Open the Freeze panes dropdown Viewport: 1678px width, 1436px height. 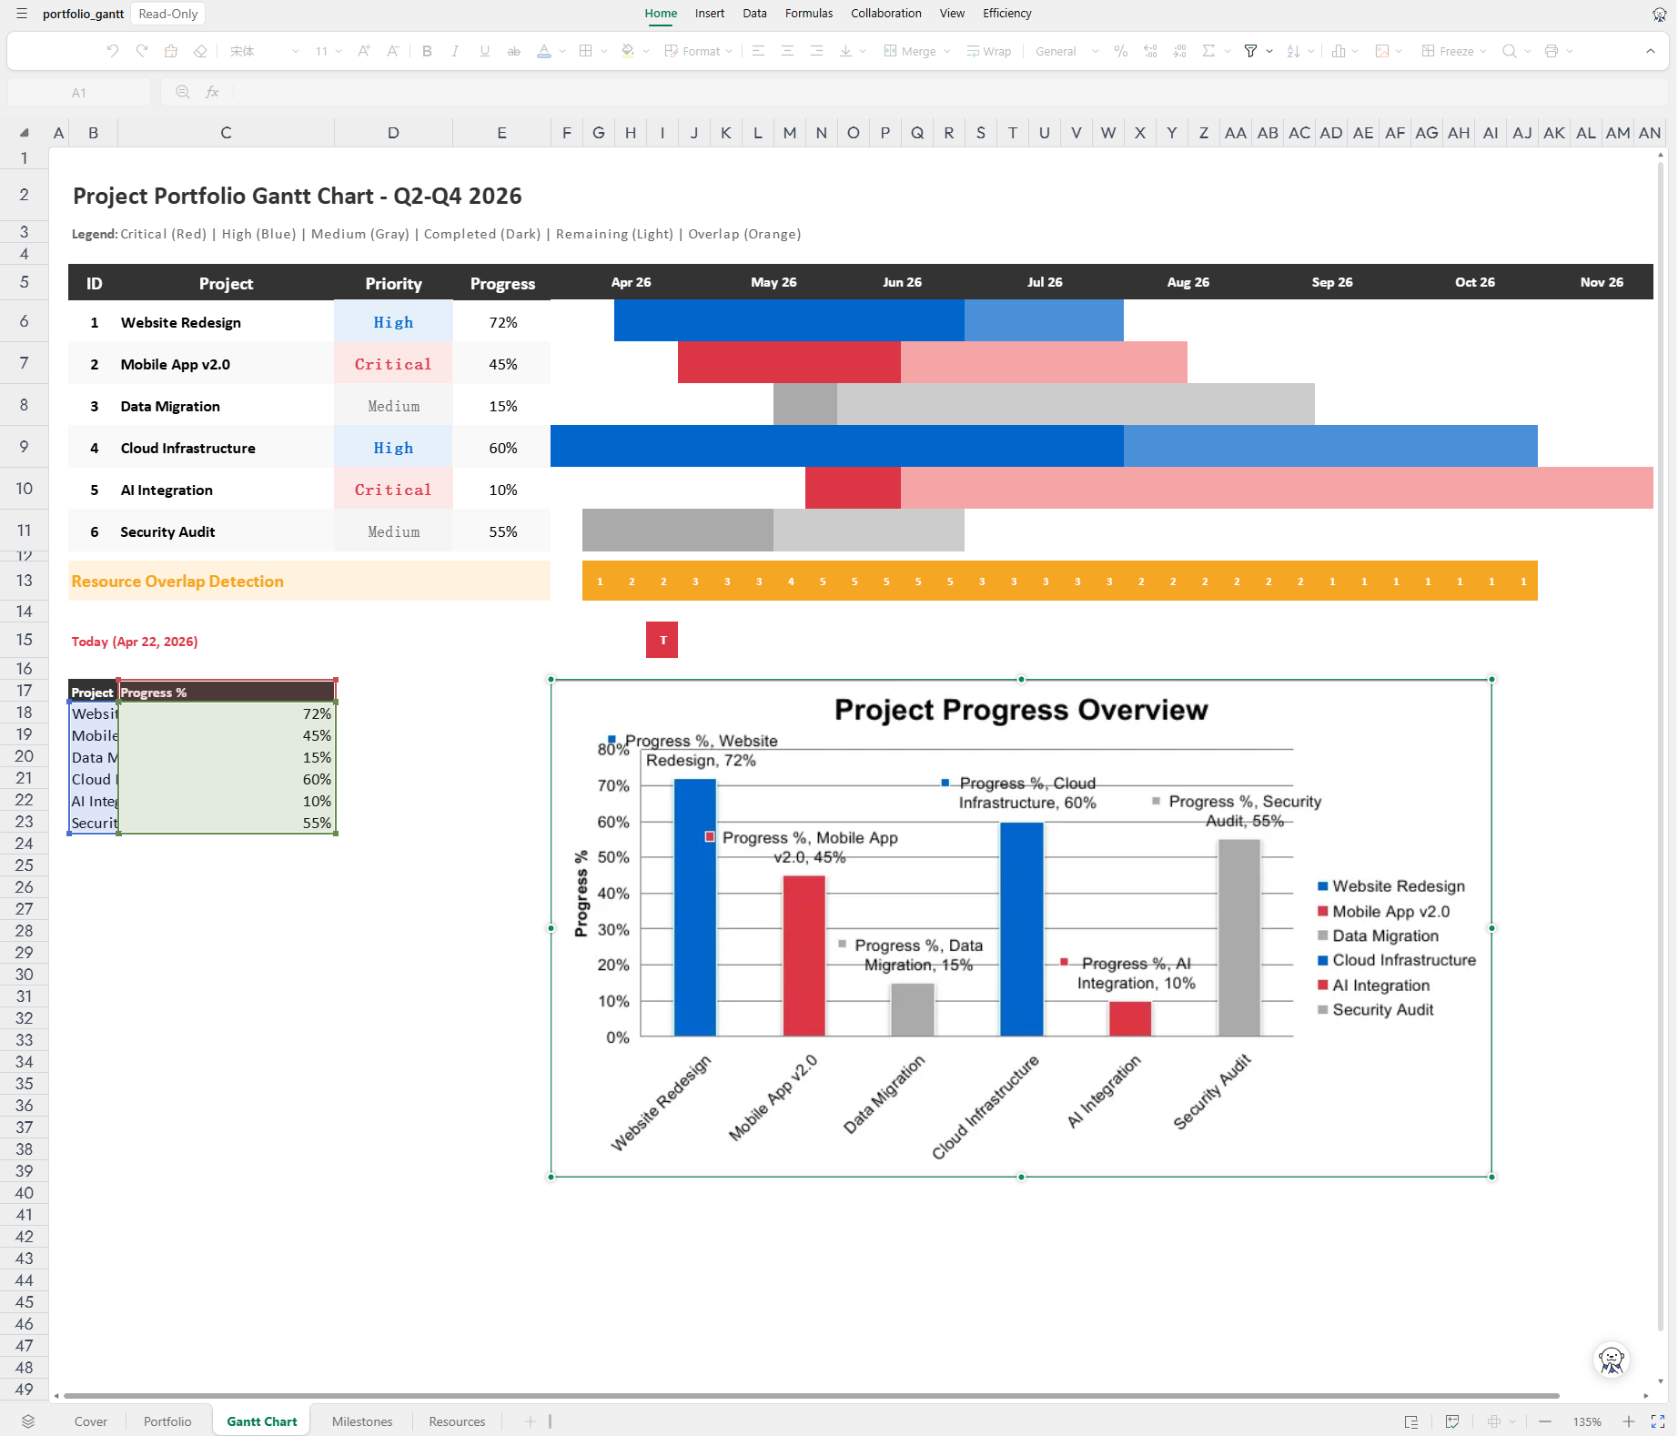click(1454, 51)
